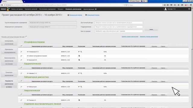
Task: Check the box for Голованова И. И.
Action: click(x=21, y=52)
